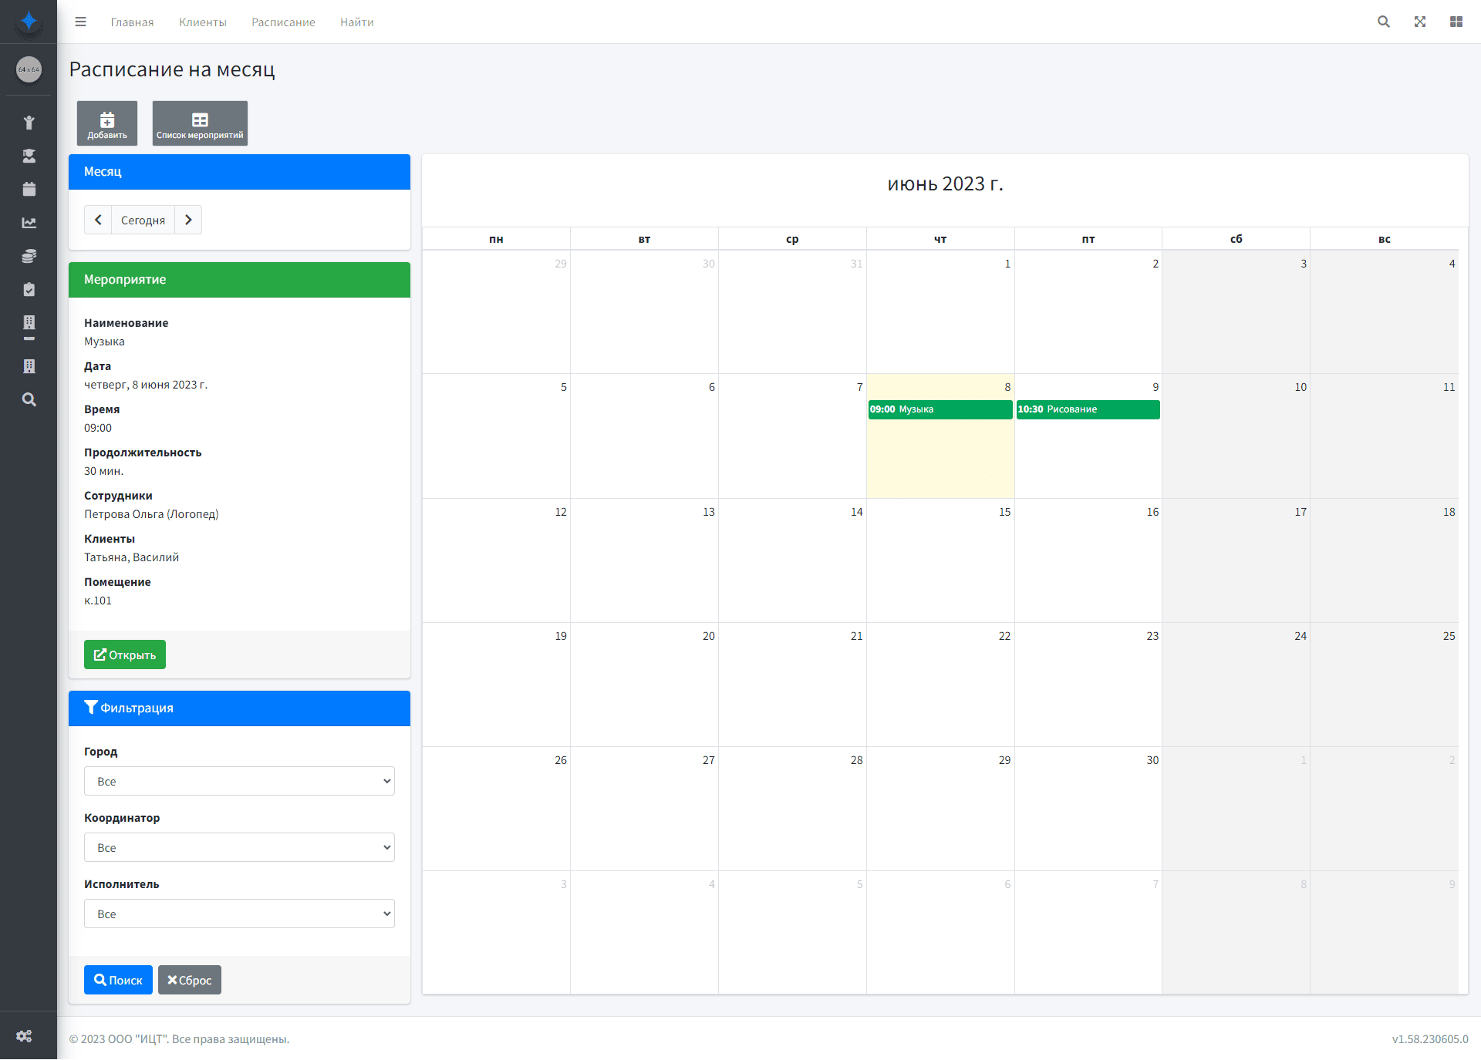Open the Расписание menu item
Viewport: 1481px width, 1060px height.
[x=283, y=22]
